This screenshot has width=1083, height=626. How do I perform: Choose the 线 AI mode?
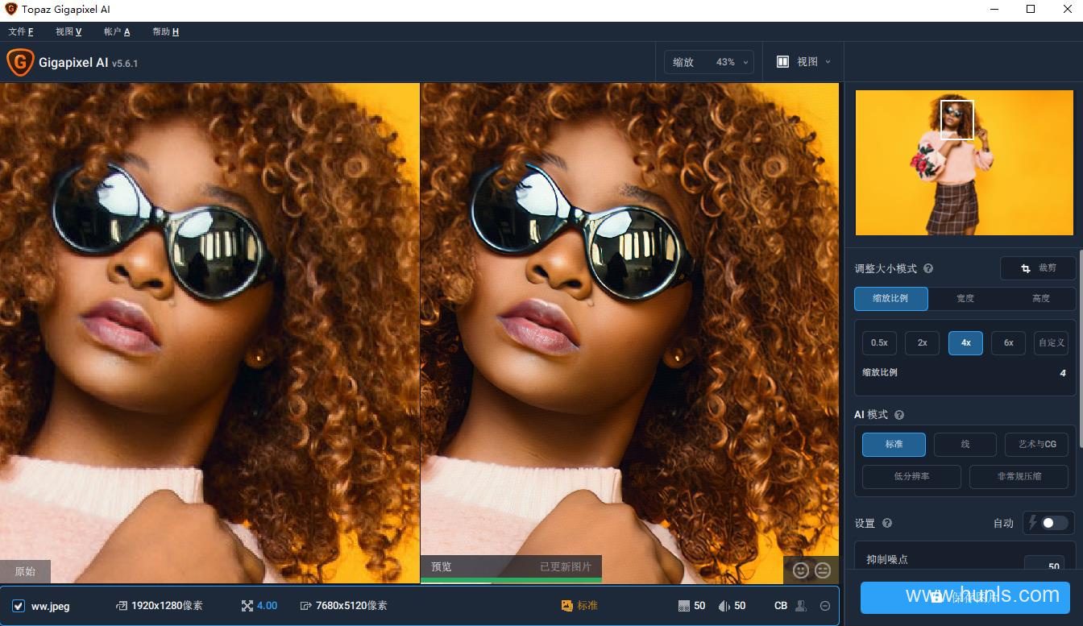click(965, 444)
